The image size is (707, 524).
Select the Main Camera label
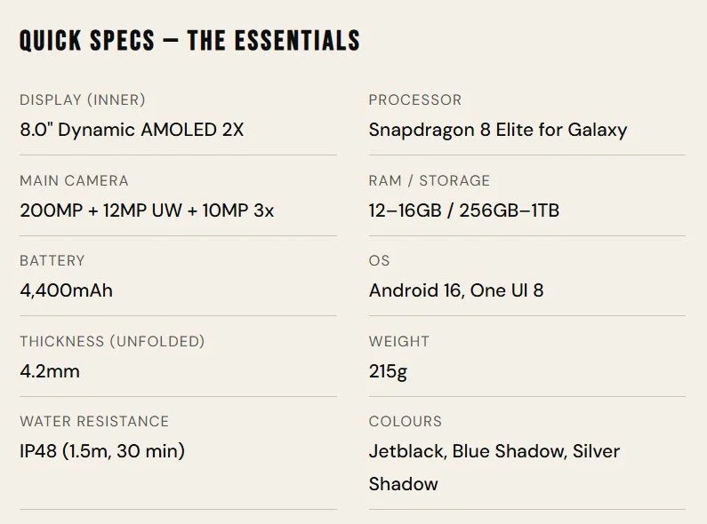pos(74,180)
